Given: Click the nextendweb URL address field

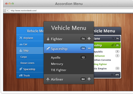Looking at the screenshot, I should pos(71,11).
